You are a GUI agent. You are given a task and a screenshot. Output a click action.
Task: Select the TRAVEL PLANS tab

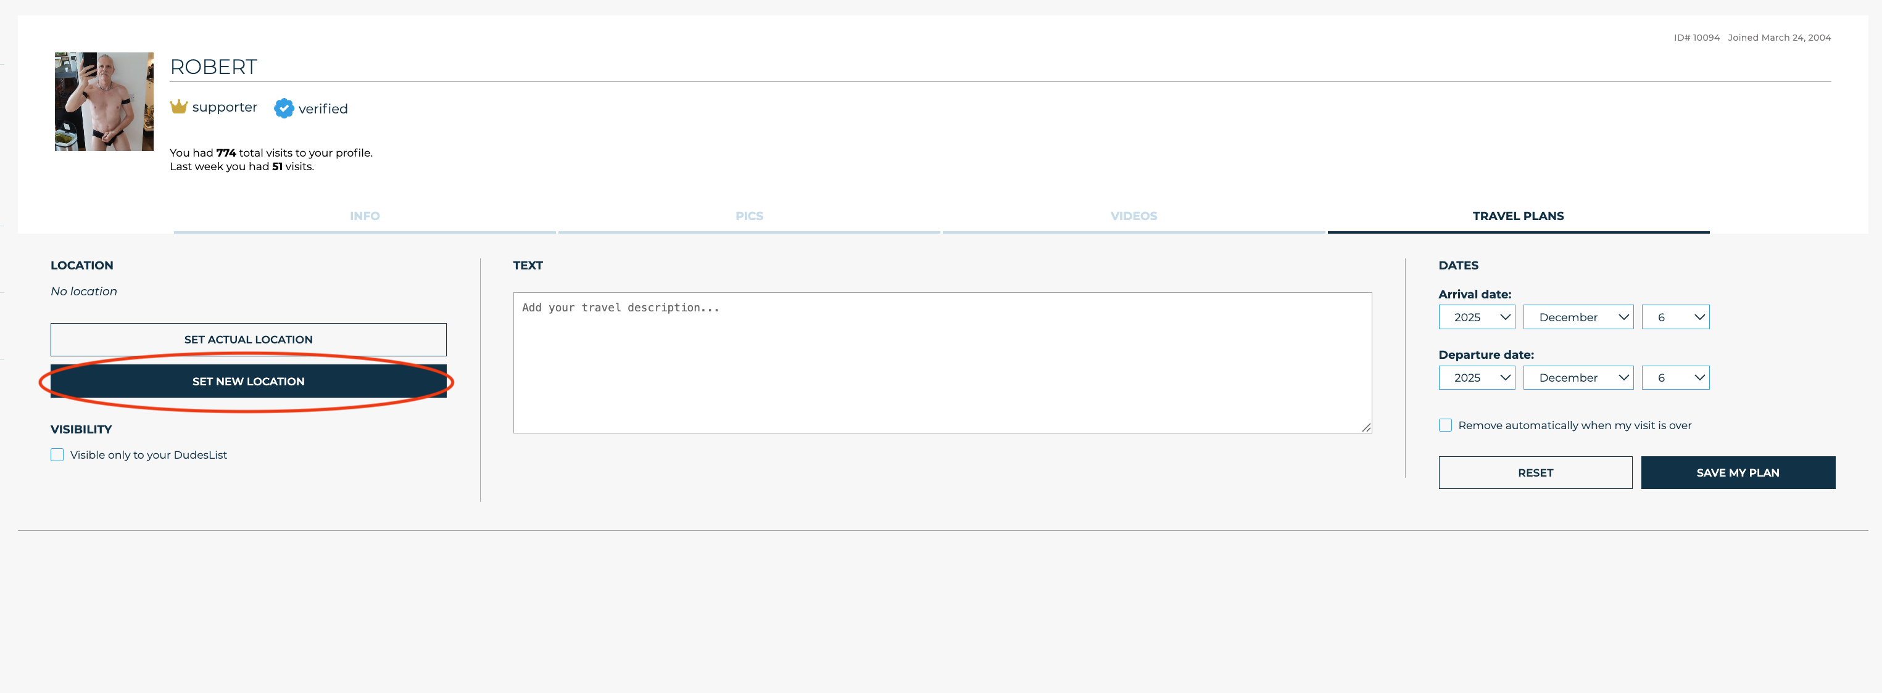(x=1517, y=216)
